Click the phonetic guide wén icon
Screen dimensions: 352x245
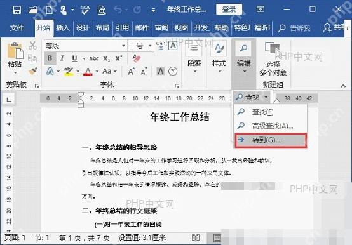tap(161, 46)
